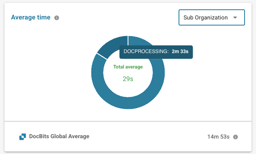This screenshot has height=154, width=256.
Task: Click the Average time heading
Action: (31, 17)
